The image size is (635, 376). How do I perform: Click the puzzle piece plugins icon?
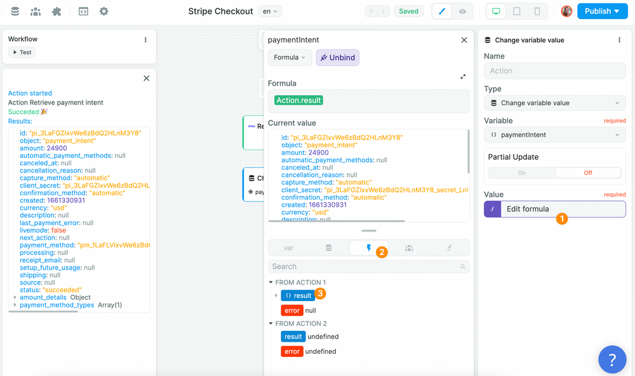(57, 11)
